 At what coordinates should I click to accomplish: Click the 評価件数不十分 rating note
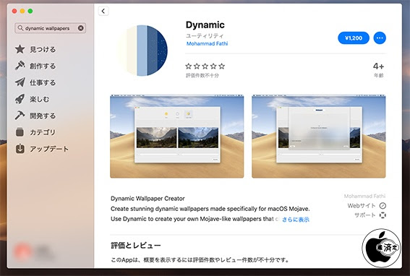point(202,76)
